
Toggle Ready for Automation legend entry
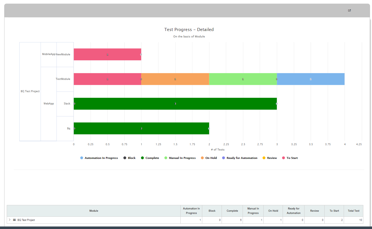click(240, 158)
